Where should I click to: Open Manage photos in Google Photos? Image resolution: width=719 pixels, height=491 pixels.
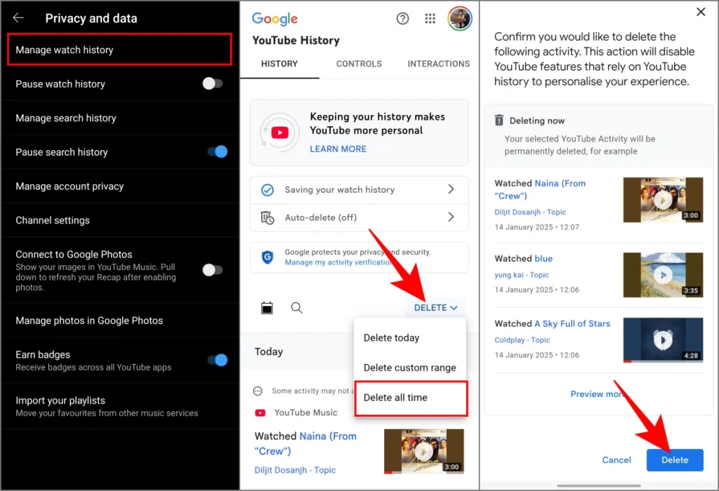point(120,321)
